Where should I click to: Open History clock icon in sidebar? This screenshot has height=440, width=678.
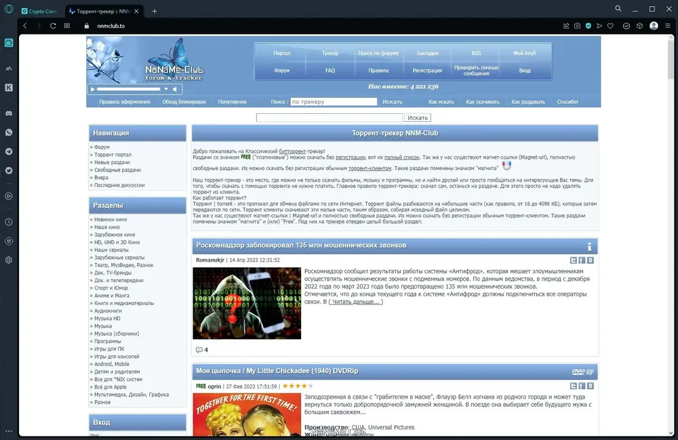(9, 222)
